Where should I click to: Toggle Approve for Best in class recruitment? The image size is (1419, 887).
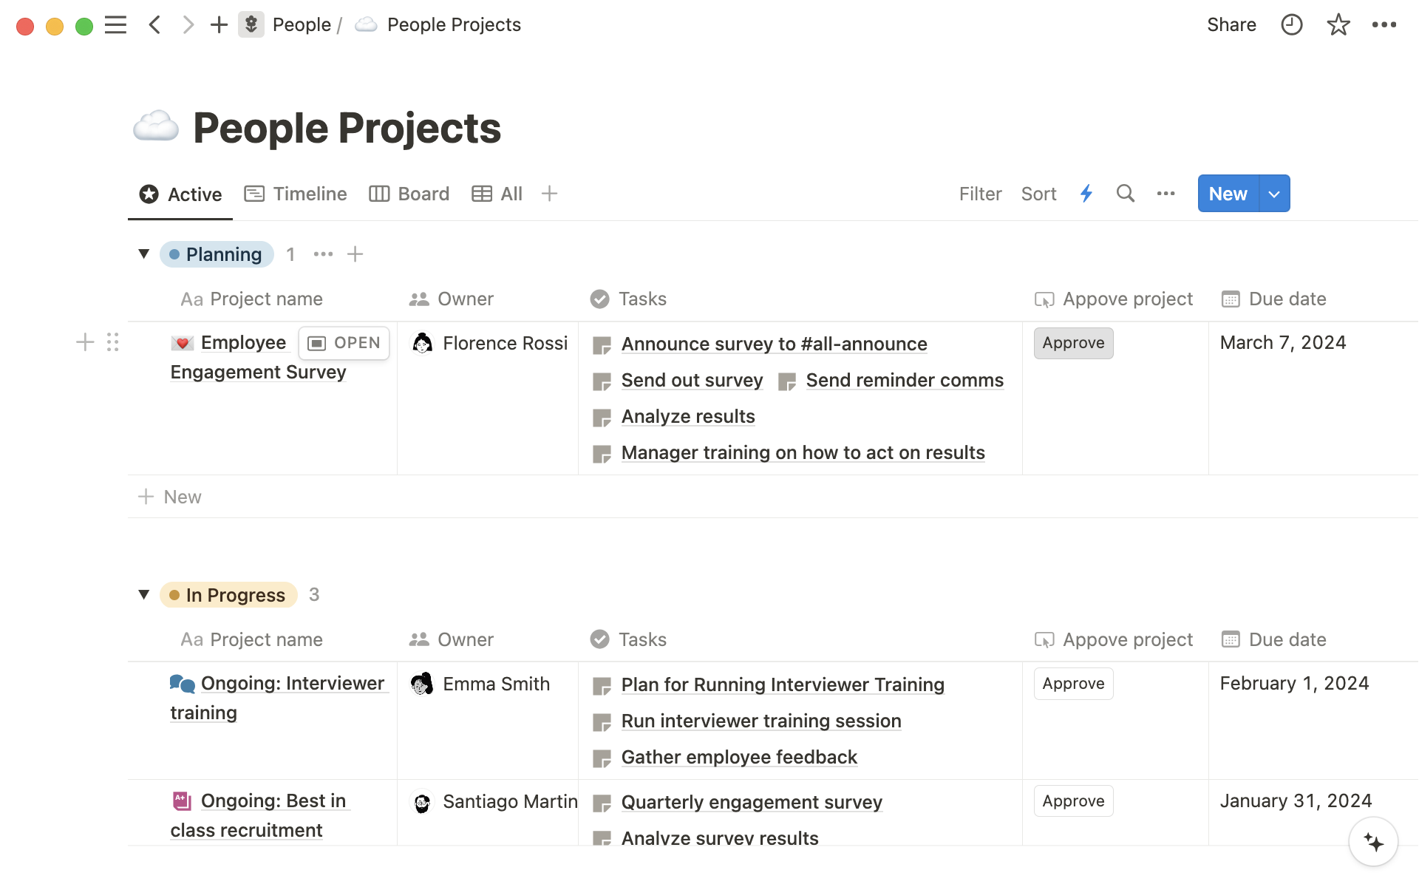1072,801
